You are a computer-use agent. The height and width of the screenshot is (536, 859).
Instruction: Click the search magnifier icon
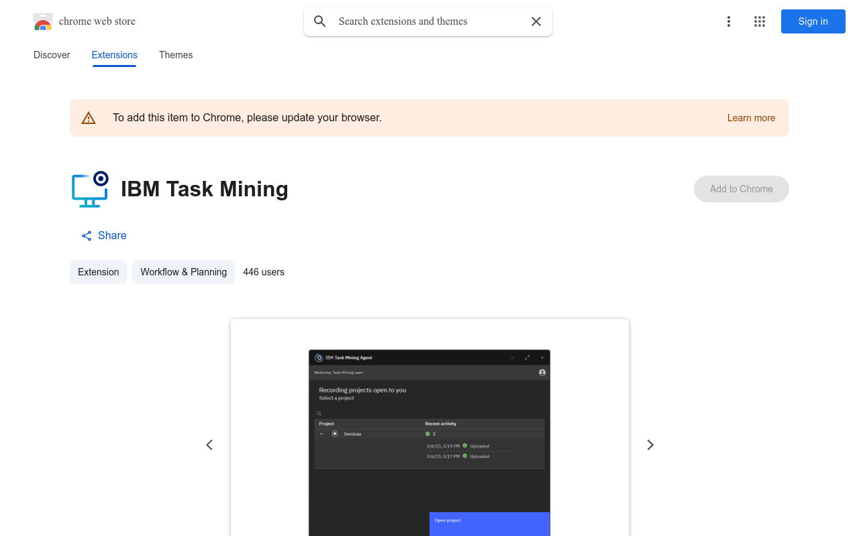pos(320,21)
